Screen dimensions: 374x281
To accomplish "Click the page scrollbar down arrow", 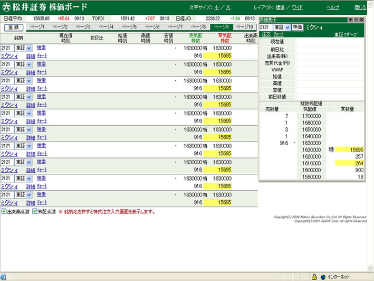I will [x=370, y=268].
